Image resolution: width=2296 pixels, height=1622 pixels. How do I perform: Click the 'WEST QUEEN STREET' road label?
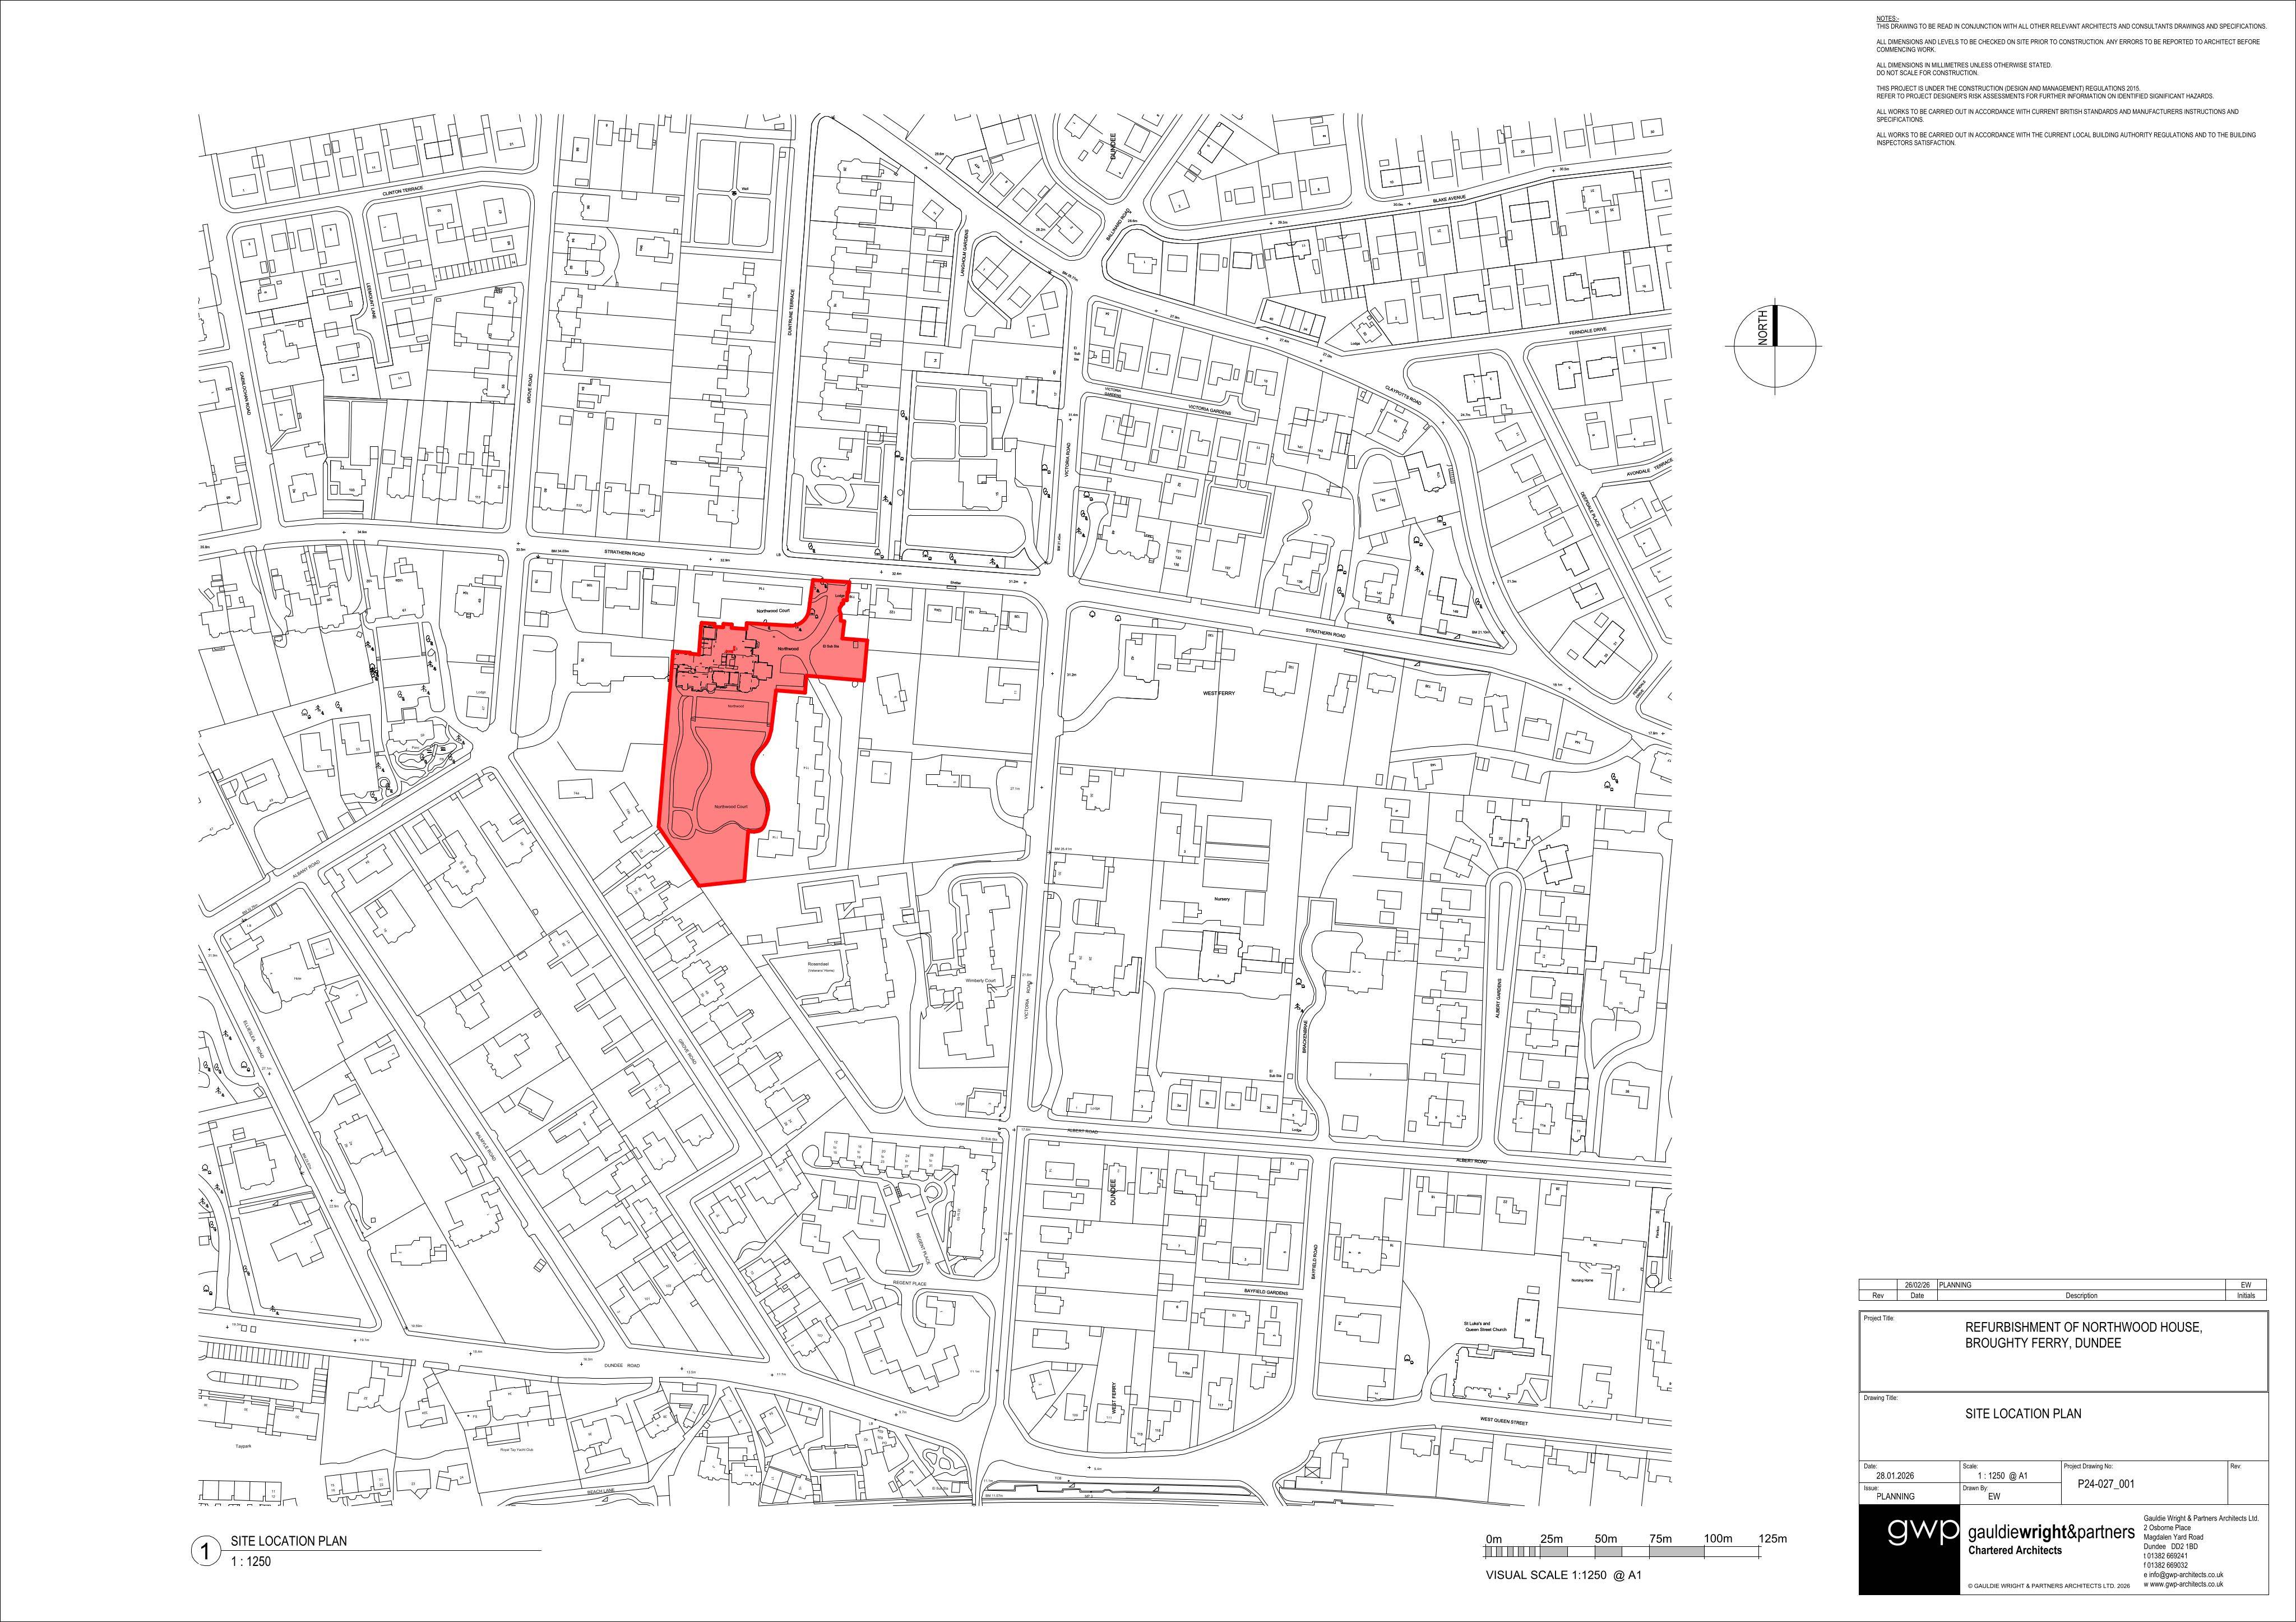[1503, 1422]
